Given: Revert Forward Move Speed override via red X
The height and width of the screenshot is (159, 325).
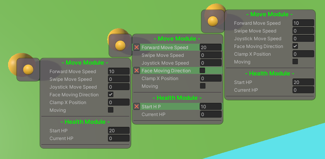Looking at the screenshot, I should (x=136, y=47).
